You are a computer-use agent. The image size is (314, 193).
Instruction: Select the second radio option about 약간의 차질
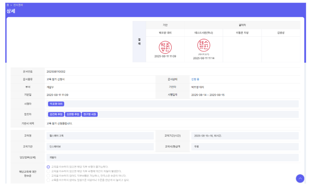(48, 171)
